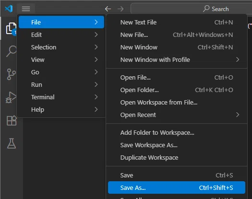Screen dimensions: 252x199
Task: Open the Testing flask view
Action: (12, 143)
